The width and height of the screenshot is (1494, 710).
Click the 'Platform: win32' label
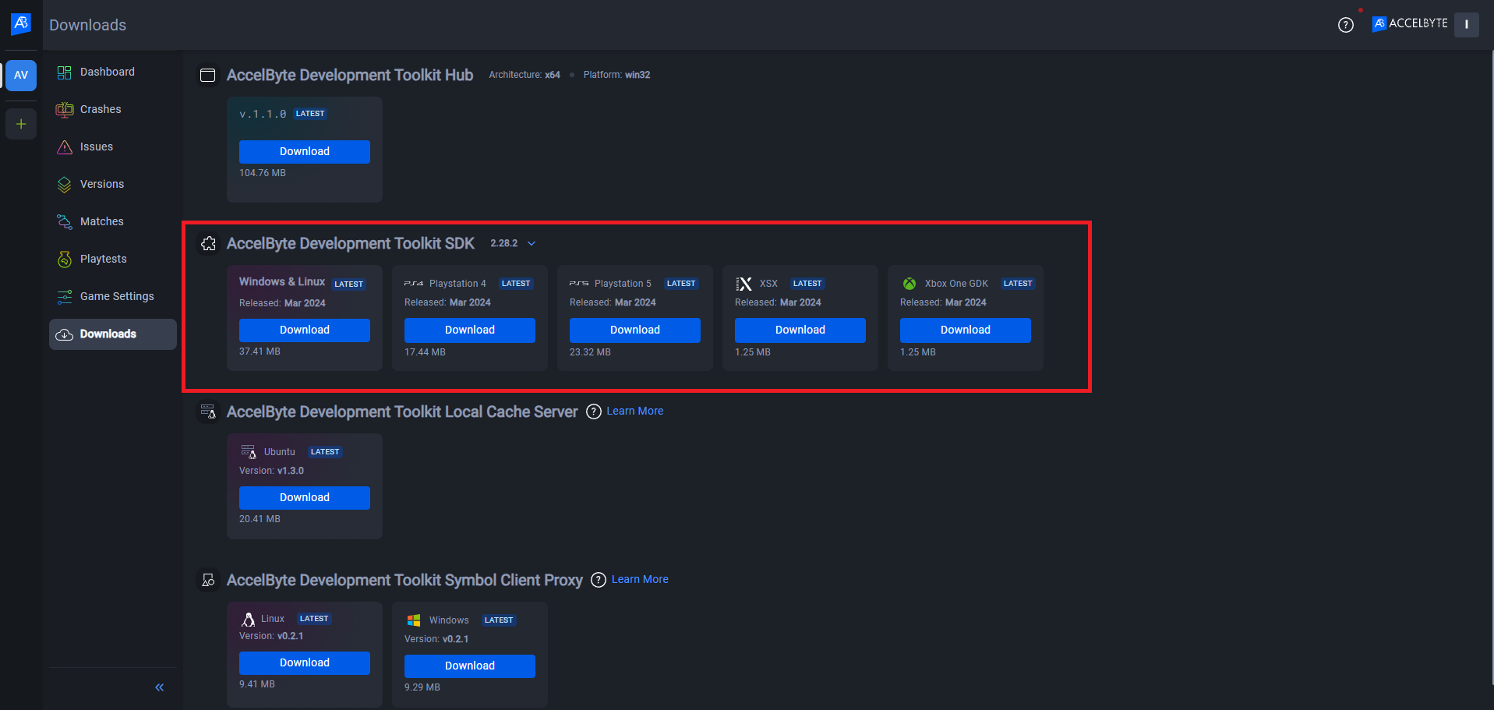[x=616, y=75]
